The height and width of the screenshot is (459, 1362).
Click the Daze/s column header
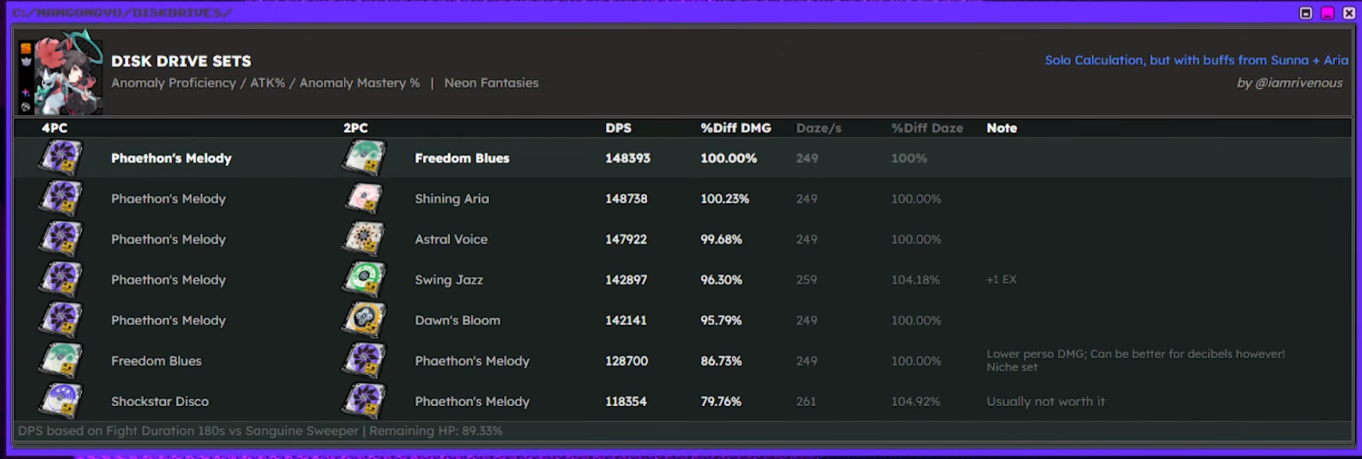point(819,128)
